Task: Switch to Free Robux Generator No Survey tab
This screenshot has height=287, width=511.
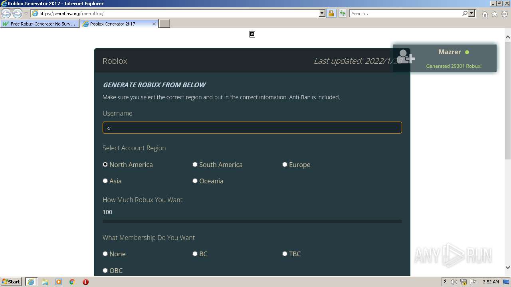Action: [40, 24]
